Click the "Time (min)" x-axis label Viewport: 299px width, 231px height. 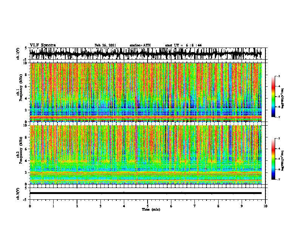151,209
